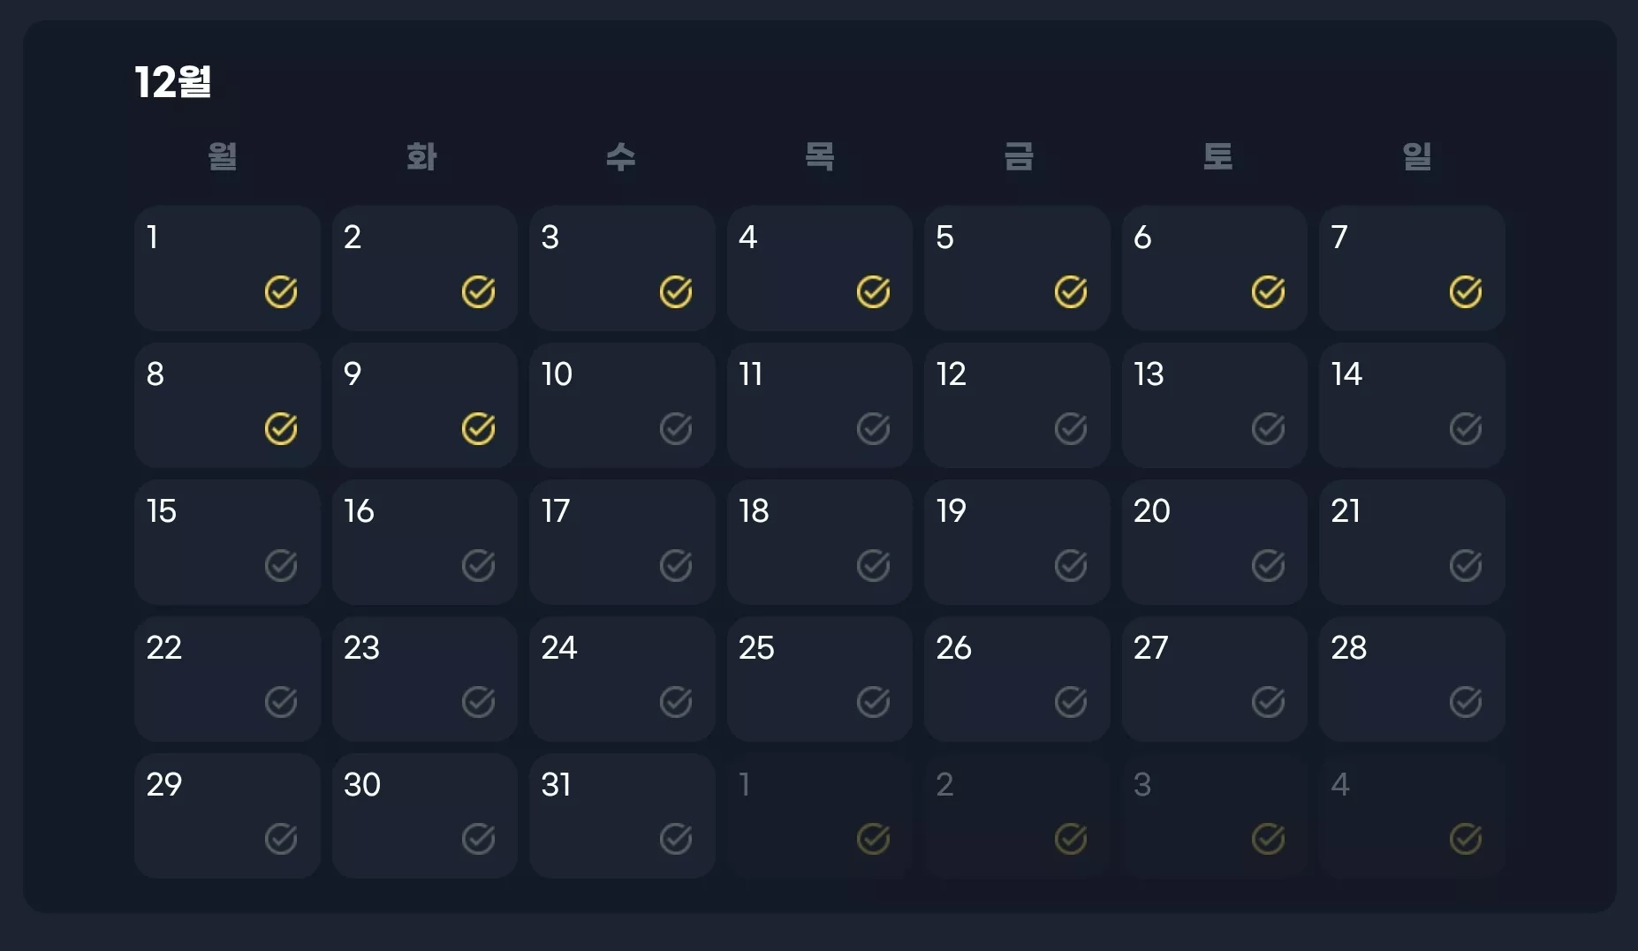Open the December 27 day tile
Viewport: 1638px width, 951px height.
pyautogui.click(x=1215, y=679)
